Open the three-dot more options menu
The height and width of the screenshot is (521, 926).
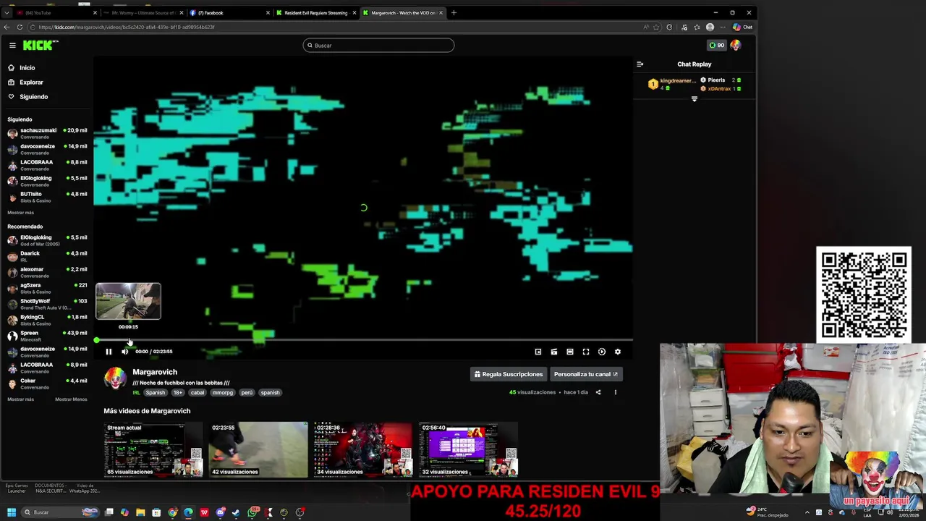(616, 392)
